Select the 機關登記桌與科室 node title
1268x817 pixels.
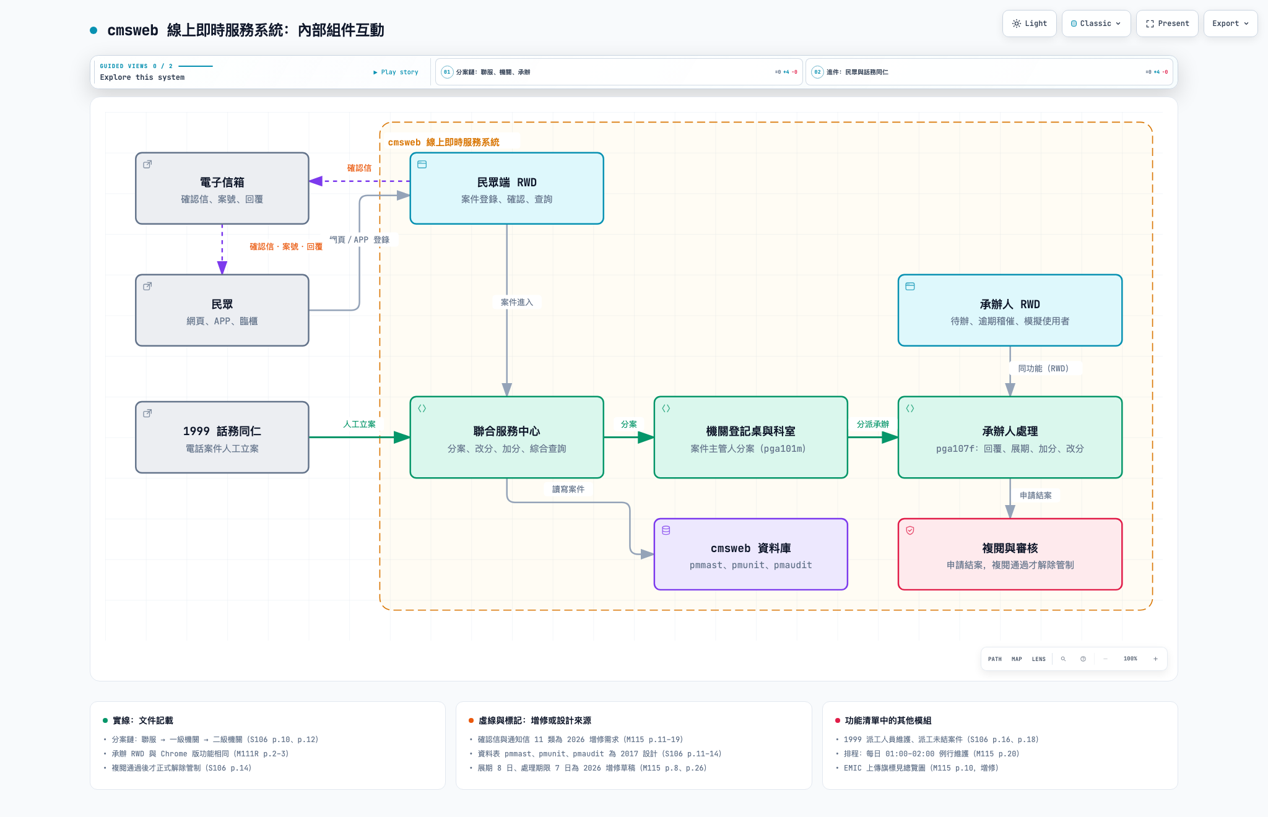[x=750, y=431]
